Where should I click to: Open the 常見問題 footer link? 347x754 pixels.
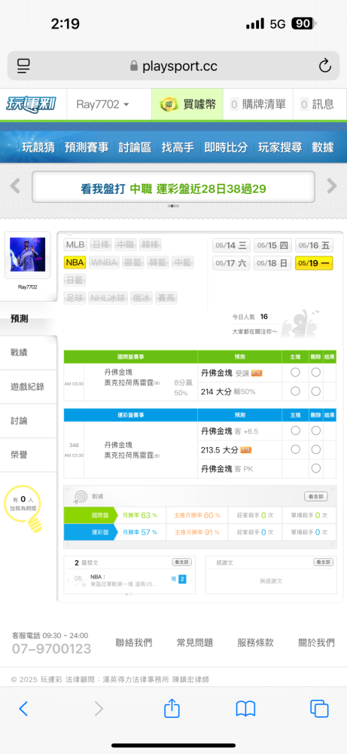(194, 642)
